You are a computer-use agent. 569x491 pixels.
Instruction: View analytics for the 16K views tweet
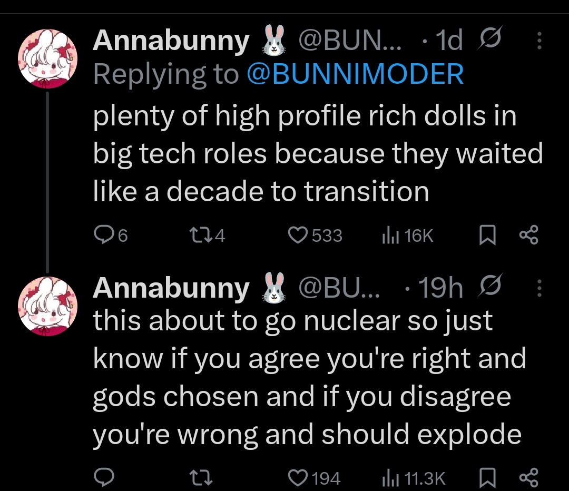tap(388, 235)
